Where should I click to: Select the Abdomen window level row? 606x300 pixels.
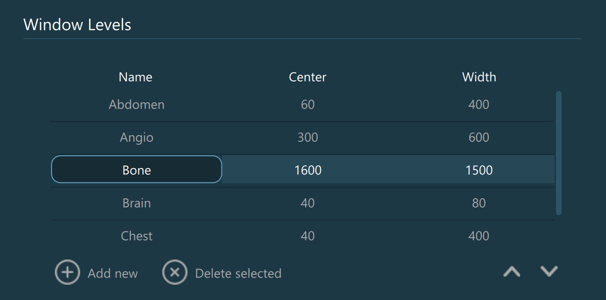[136, 105]
